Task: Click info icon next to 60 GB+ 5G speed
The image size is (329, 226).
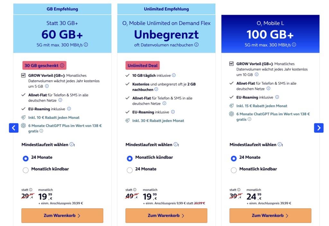Action: 86,45
